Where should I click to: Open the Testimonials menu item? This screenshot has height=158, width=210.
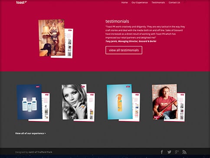(158, 3)
